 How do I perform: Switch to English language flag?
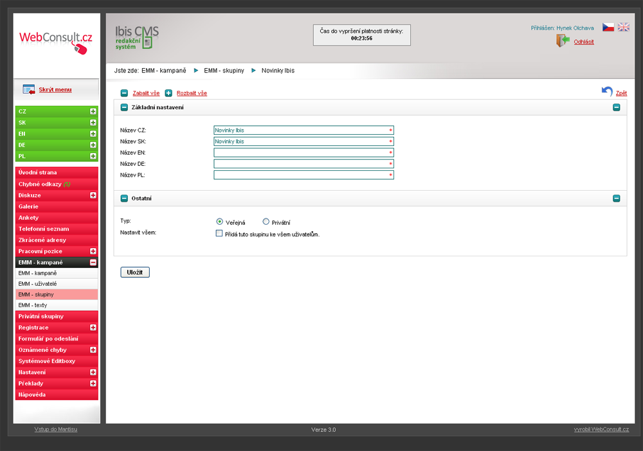click(x=623, y=27)
